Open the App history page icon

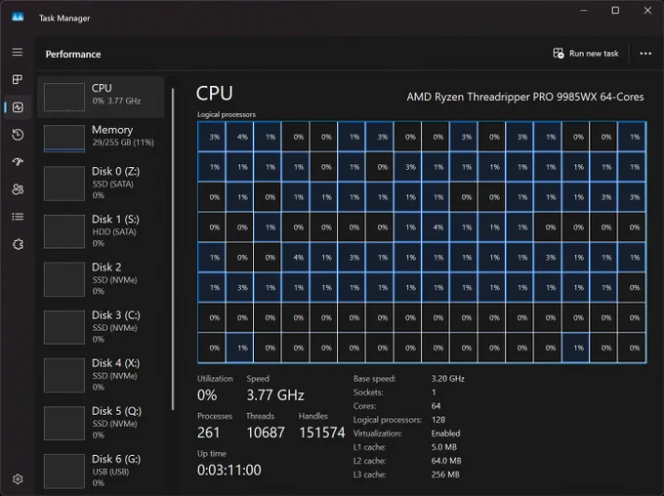[x=18, y=135]
